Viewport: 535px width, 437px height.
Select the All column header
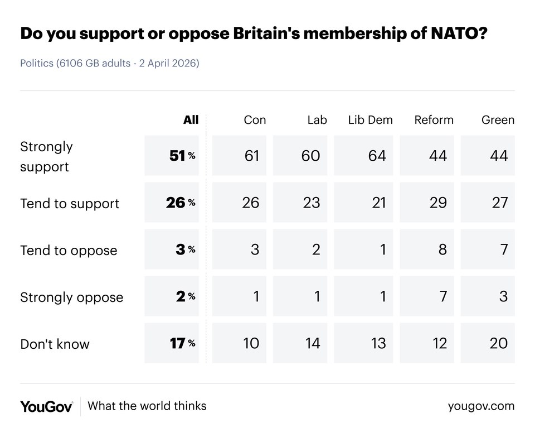191,120
